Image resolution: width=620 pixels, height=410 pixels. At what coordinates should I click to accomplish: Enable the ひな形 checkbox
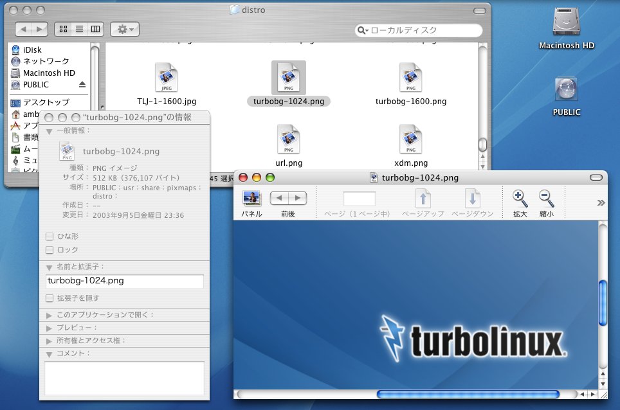tap(50, 236)
